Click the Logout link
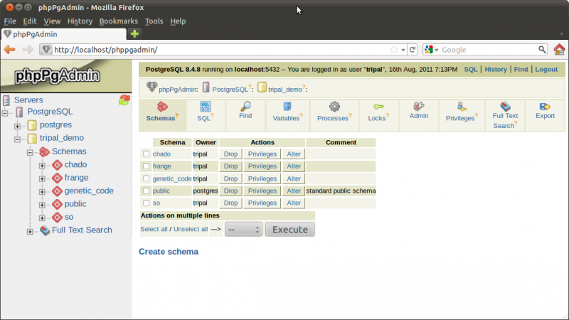569x320 pixels. pos(546,69)
